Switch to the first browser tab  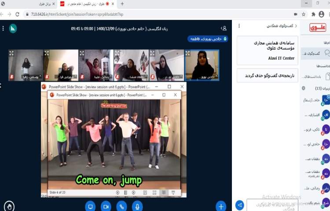point(29,4)
